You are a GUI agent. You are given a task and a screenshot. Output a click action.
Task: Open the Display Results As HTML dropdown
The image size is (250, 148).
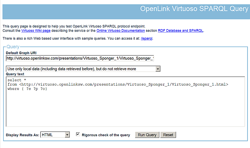(55, 135)
